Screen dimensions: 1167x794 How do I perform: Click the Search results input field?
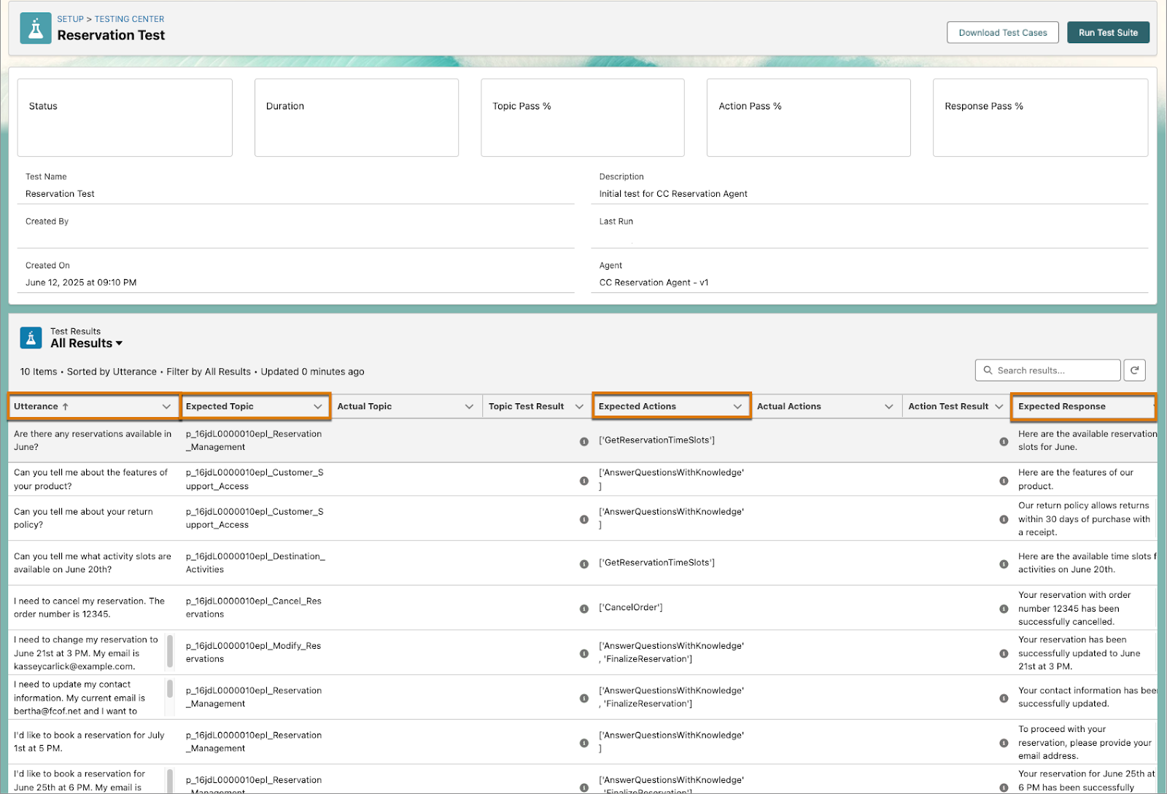(x=1047, y=370)
